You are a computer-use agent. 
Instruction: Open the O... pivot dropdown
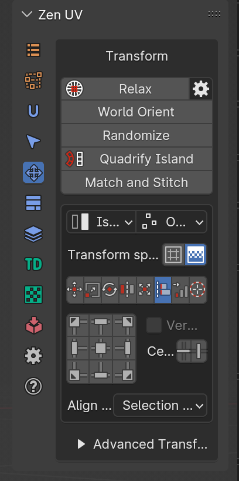click(x=172, y=222)
